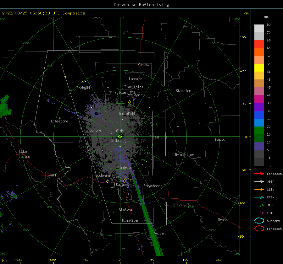Click the Hanna city label
Image resolution: width=283 pixels, height=264 pixels.
(220, 140)
